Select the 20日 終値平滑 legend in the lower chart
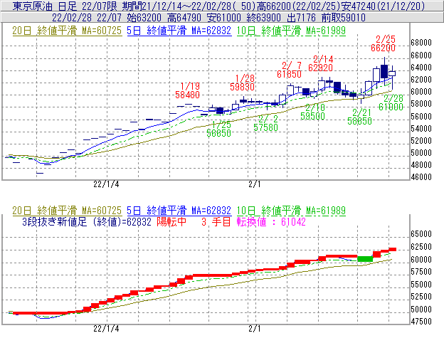Screen dimensions: 444x338 click(67, 211)
